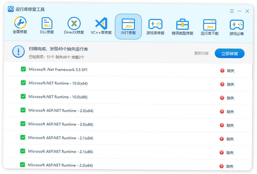Open the 运行库下载 section

tap(209, 27)
